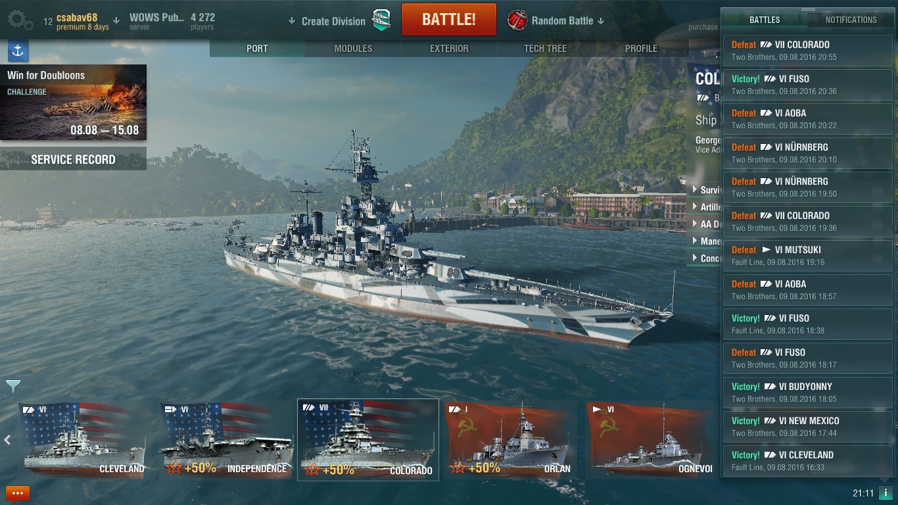This screenshot has height=505, width=898.
Task: Select the Cleveland ship in the carousel
Action: pos(85,440)
